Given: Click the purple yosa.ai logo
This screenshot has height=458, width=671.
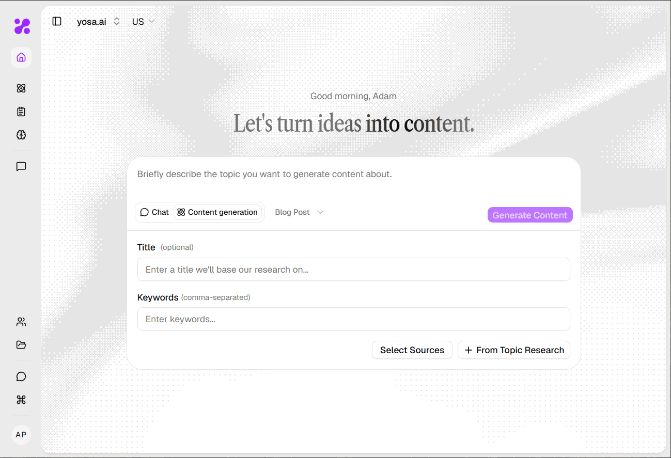Looking at the screenshot, I should point(22,26).
